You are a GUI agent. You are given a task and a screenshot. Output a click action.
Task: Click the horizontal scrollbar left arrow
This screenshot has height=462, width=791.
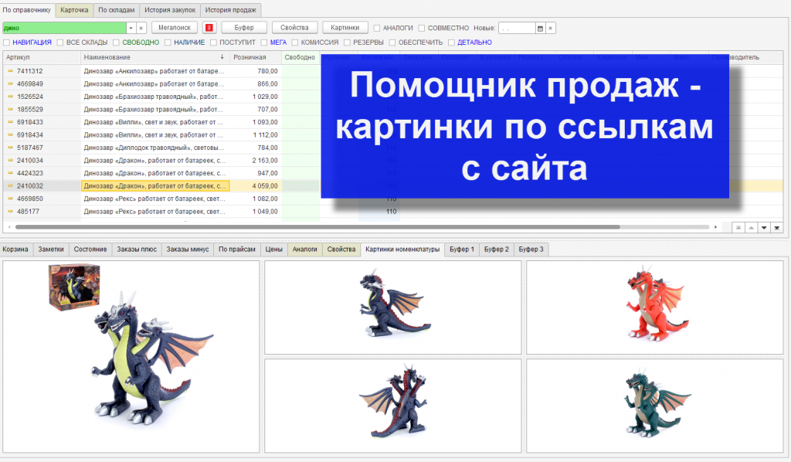[9, 227]
